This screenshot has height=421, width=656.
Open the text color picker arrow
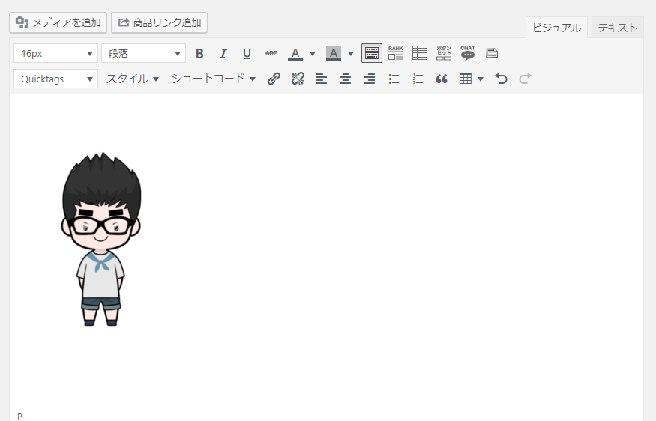tap(313, 53)
